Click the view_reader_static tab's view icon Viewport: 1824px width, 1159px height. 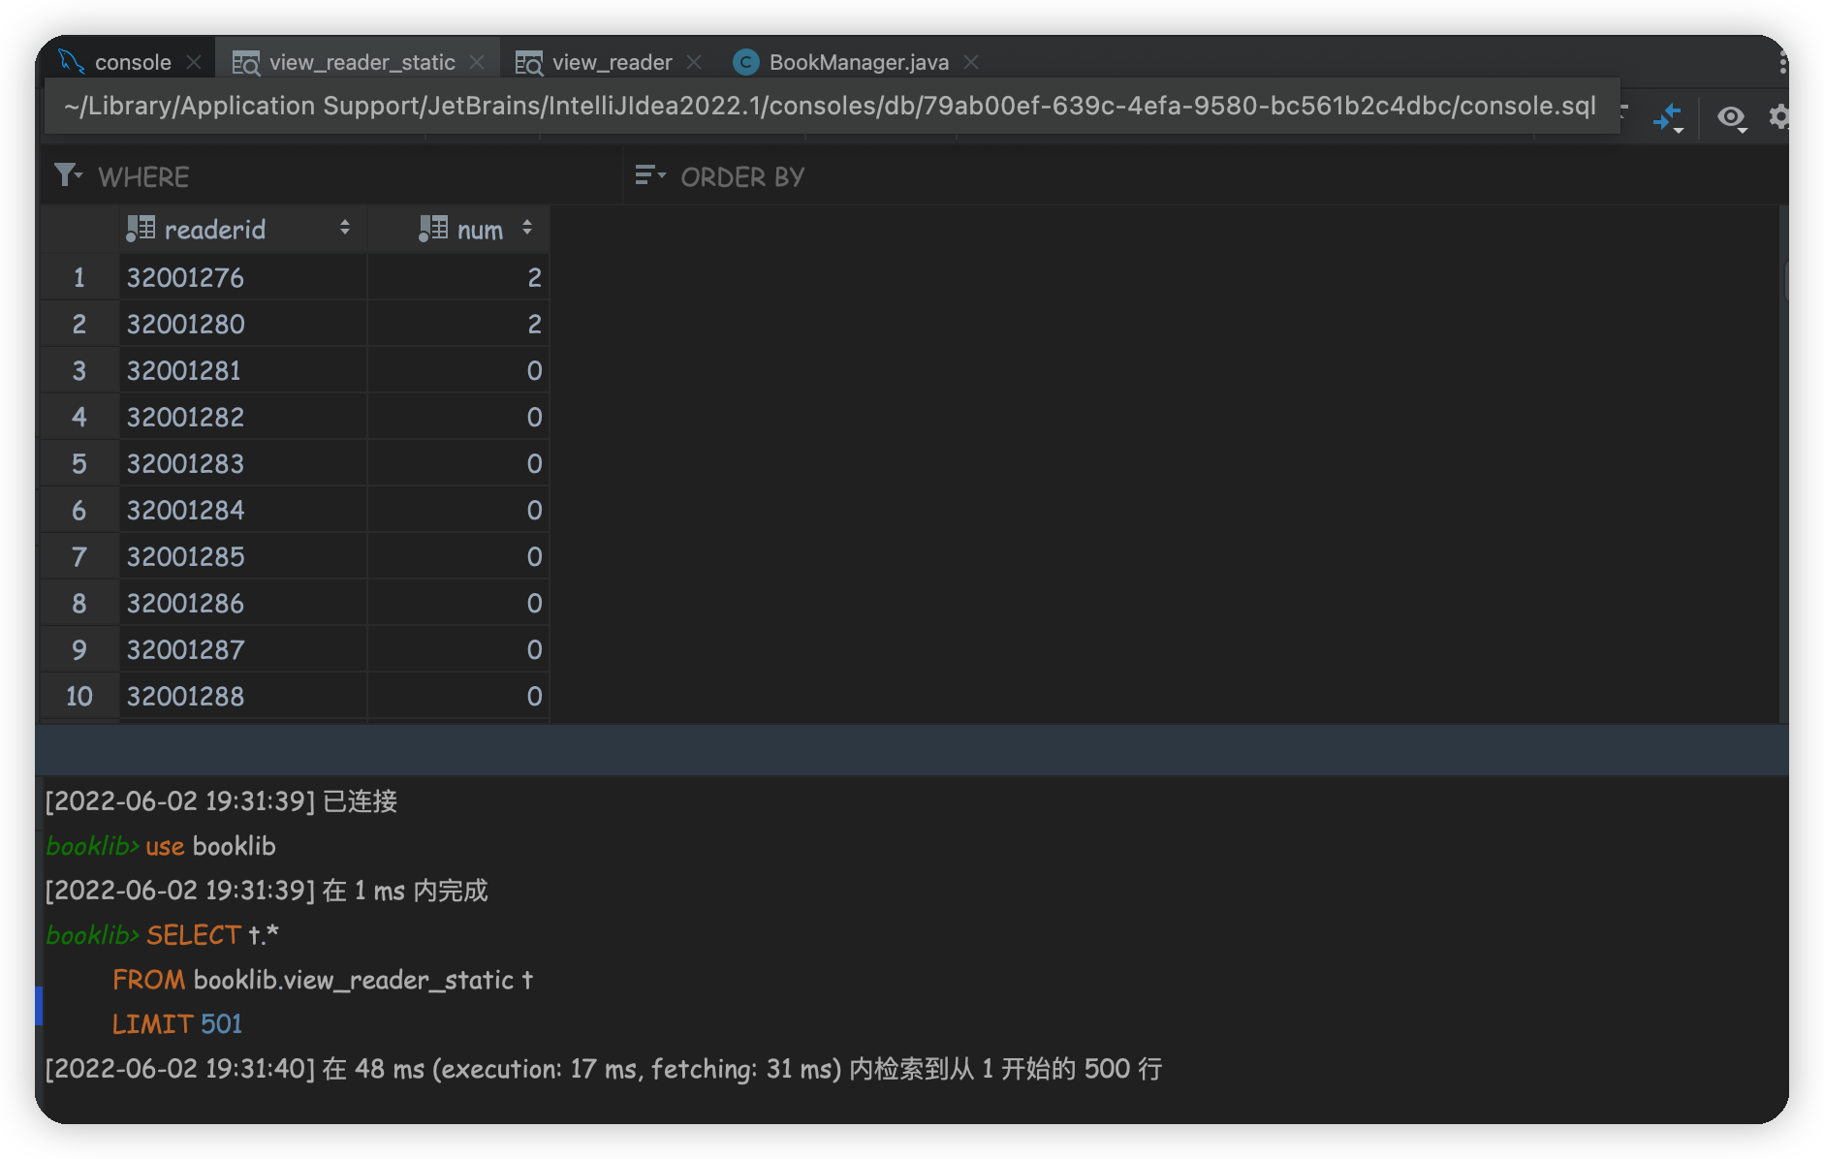[x=246, y=63]
